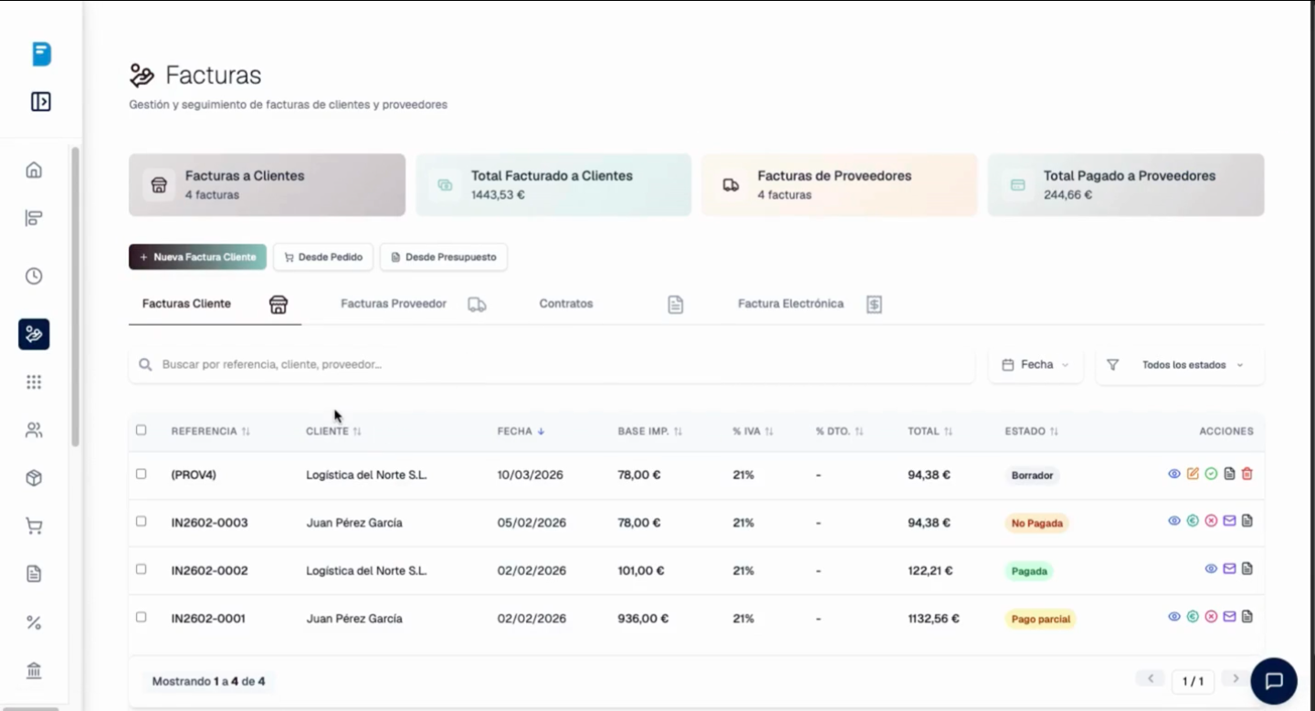Open the document icon for IN2602-0002
The image size is (1315, 711).
[x=1247, y=569]
